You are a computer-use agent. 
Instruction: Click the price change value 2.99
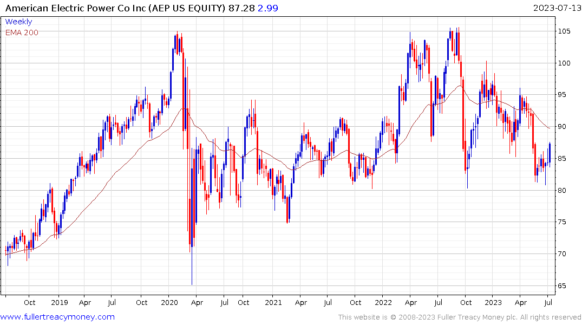point(267,8)
